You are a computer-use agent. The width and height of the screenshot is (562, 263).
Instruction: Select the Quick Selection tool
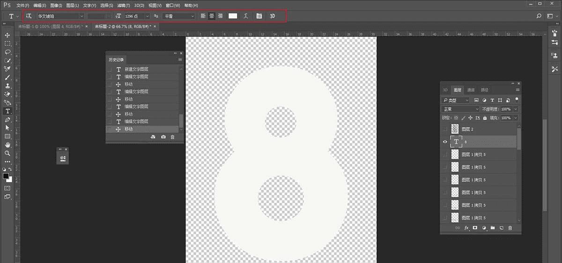tap(7, 60)
